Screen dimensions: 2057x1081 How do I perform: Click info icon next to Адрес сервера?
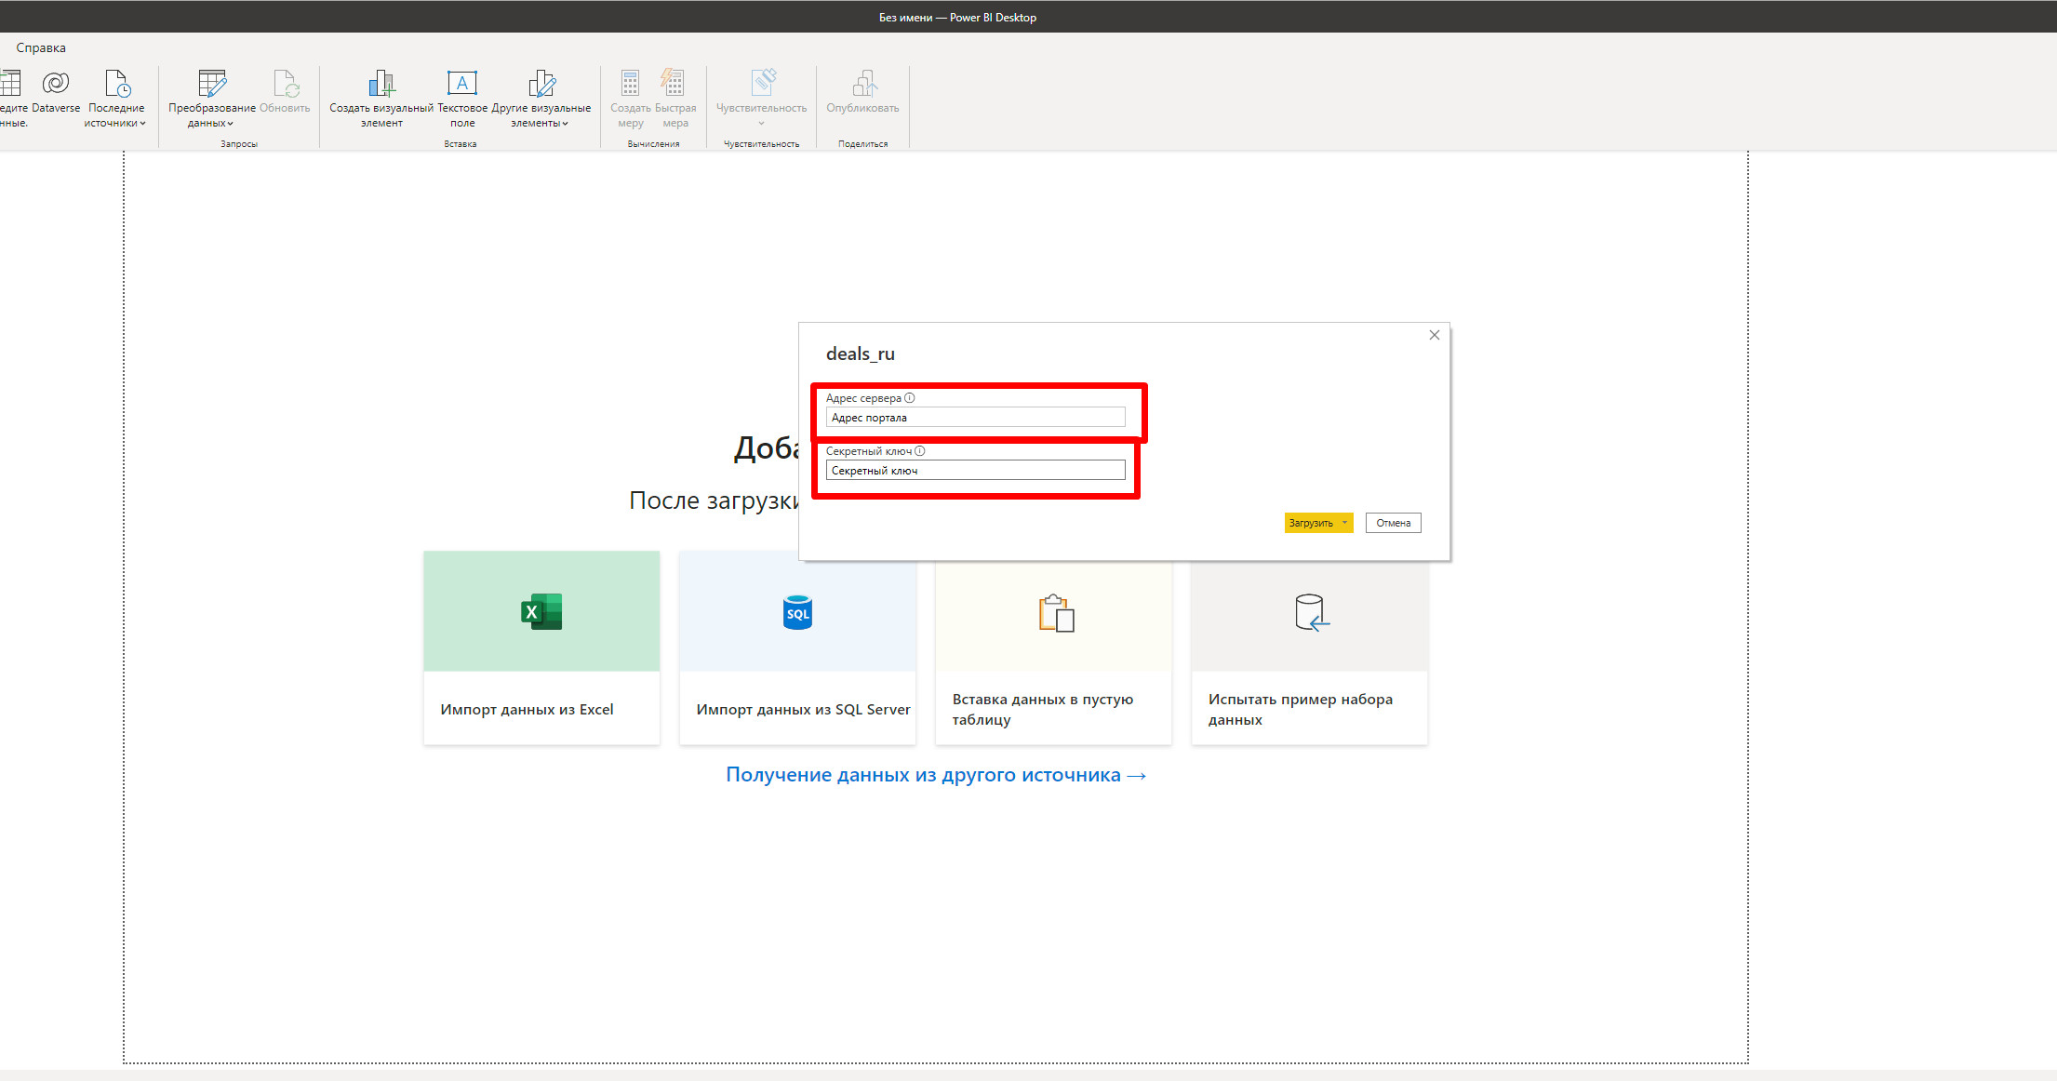pos(910,398)
